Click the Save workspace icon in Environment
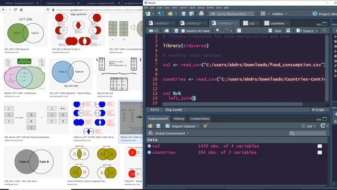Image resolution: width=337 pixels, height=190 pixels. tap(158, 126)
